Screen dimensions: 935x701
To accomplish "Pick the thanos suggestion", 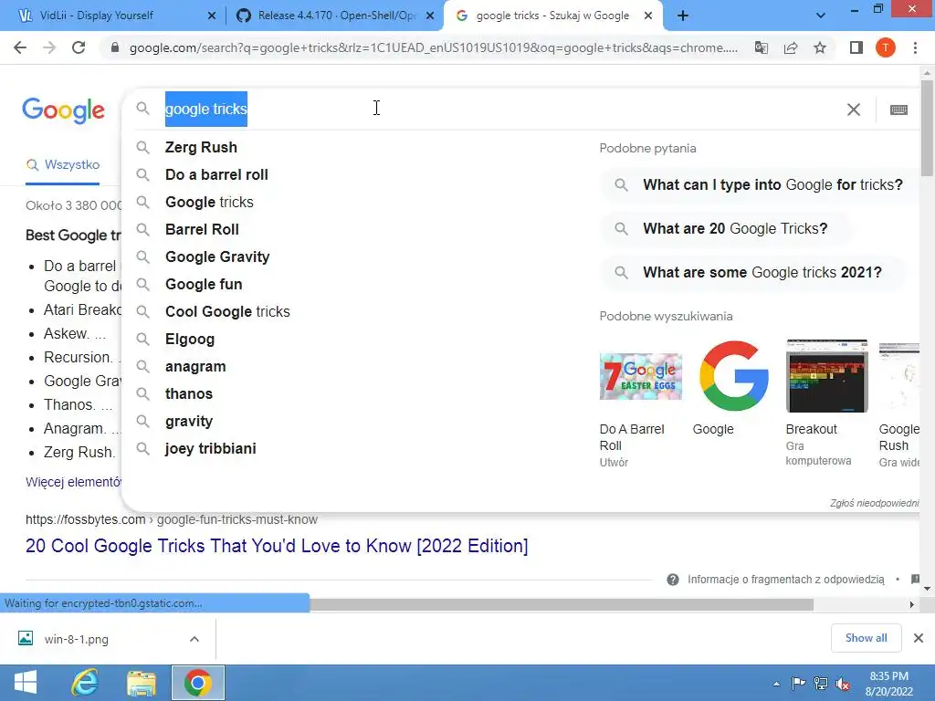I will [x=188, y=394].
